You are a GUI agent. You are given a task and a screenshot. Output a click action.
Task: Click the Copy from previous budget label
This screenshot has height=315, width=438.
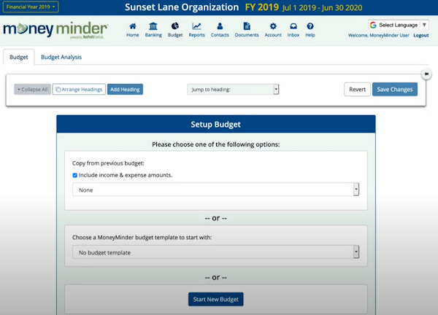[x=108, y=163]
